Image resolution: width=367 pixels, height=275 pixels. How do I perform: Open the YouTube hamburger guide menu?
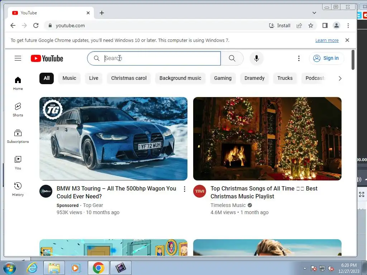click(18, 58)
